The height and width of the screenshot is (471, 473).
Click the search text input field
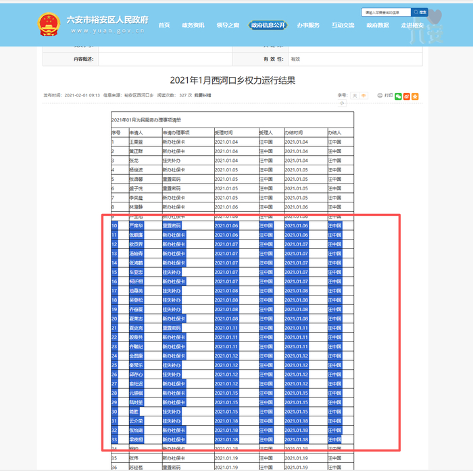pos(386,12)
